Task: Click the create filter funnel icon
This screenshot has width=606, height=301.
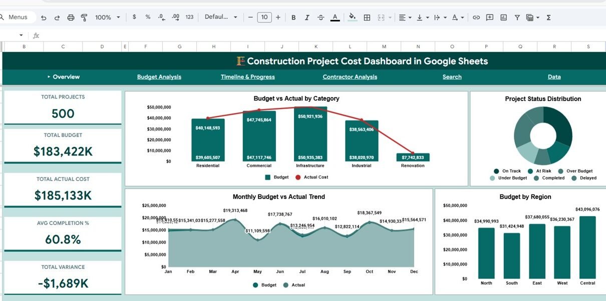Action: click(x=517, y=17)
